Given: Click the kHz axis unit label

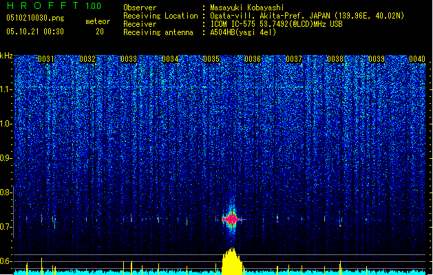Looking at the screenshot, I should (6, 56).
